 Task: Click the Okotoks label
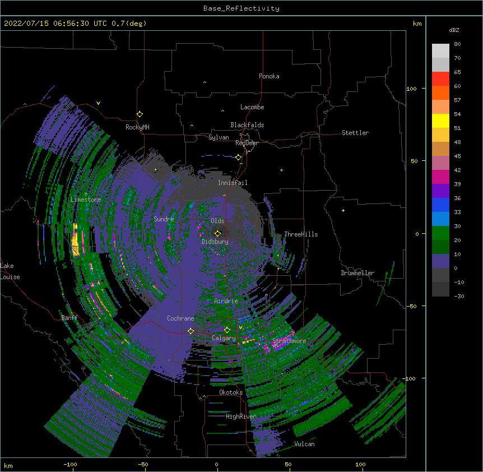[231, 392]
